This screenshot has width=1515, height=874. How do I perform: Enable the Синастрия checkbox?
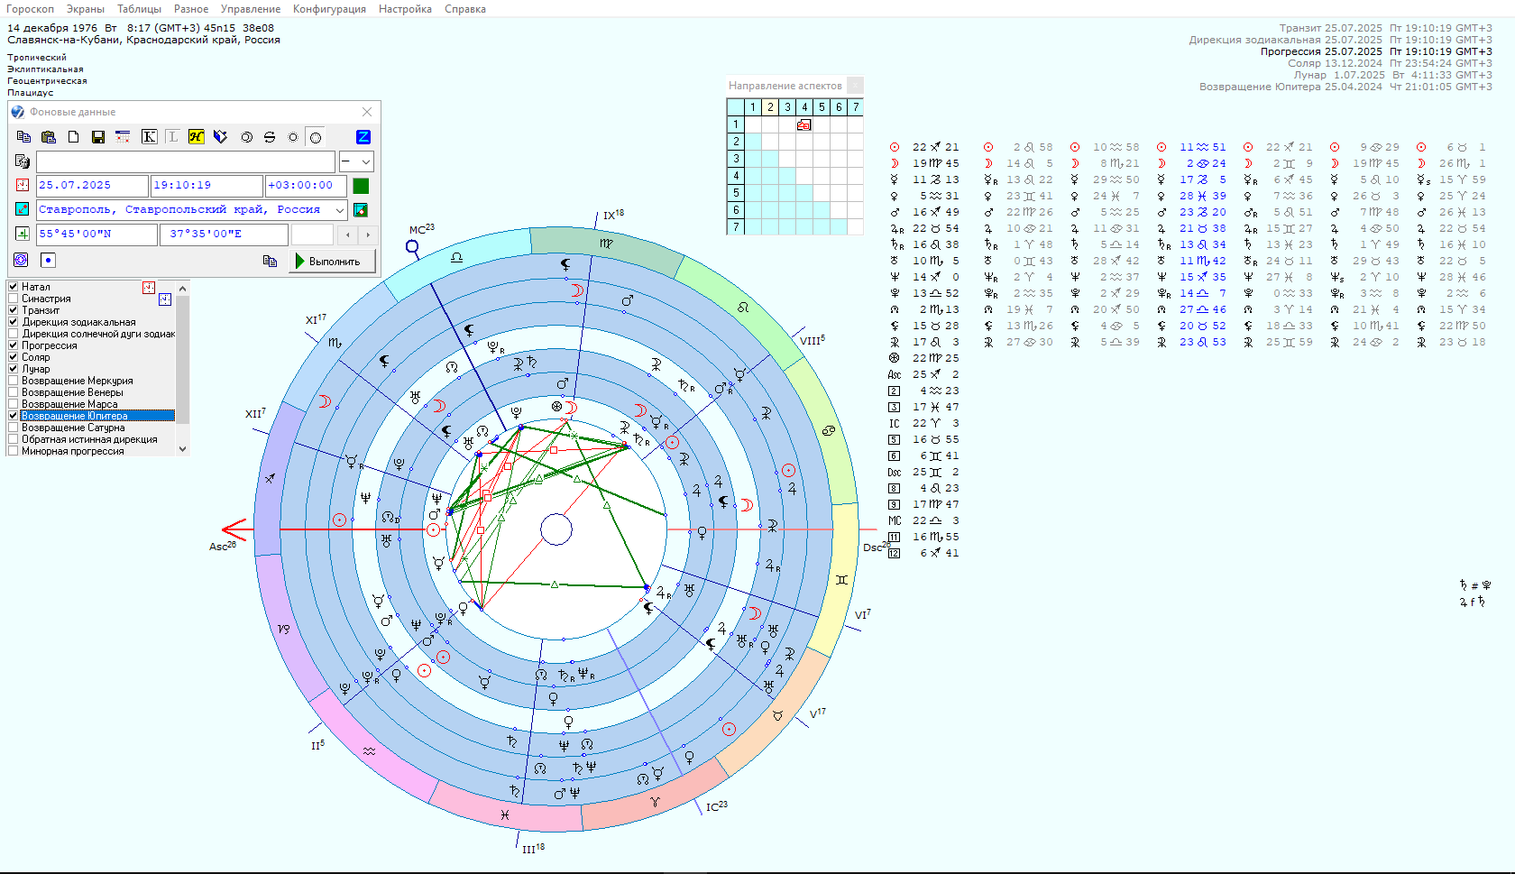pos(14,299)
